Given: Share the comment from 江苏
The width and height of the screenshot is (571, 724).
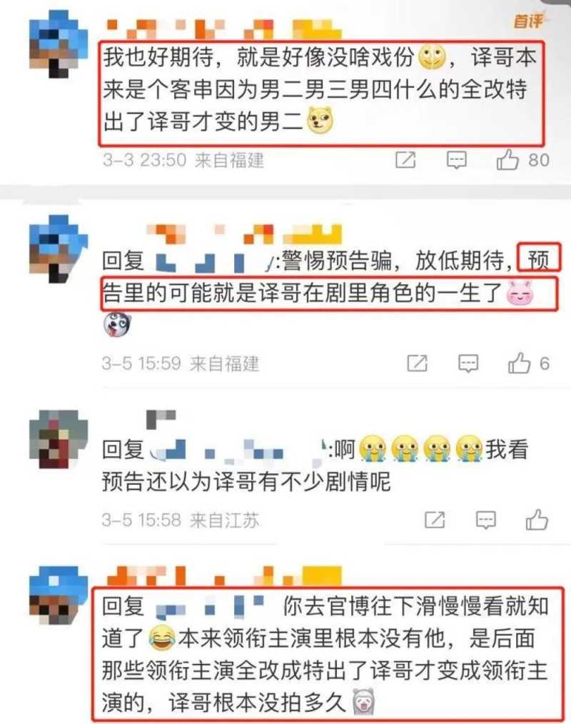Looking at the screenshot, I should coord(435,520).
